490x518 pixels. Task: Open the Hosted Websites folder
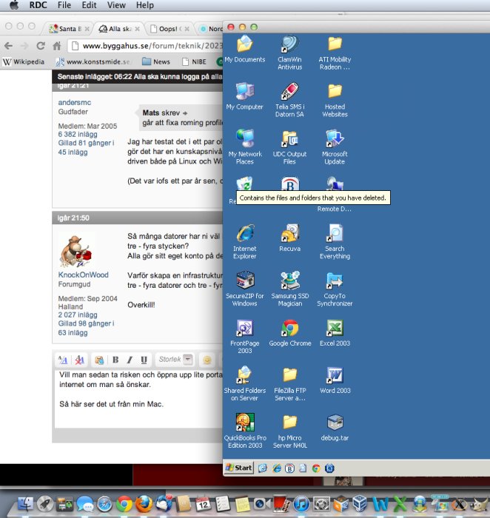coord(335,100)
